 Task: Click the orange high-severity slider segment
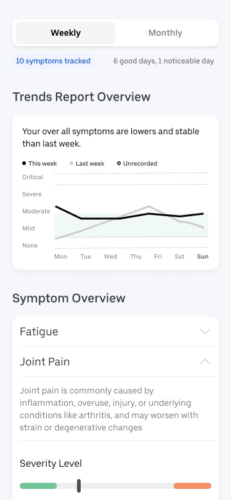[192, 486]
